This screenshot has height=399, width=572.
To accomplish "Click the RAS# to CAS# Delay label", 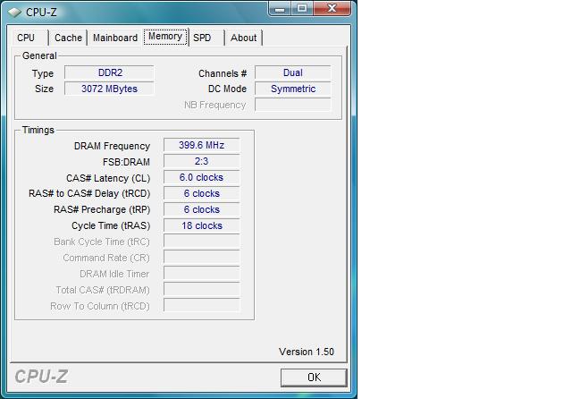I will click(89, 193).
